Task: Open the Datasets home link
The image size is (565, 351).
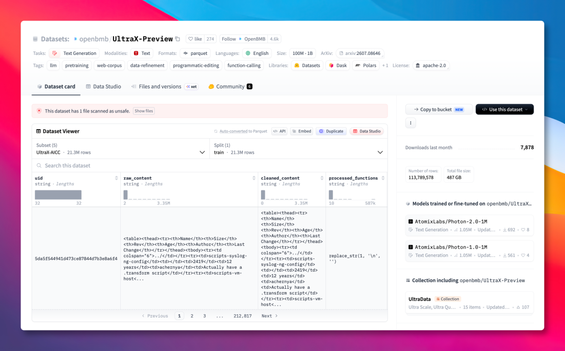Action: pos(55,39)
